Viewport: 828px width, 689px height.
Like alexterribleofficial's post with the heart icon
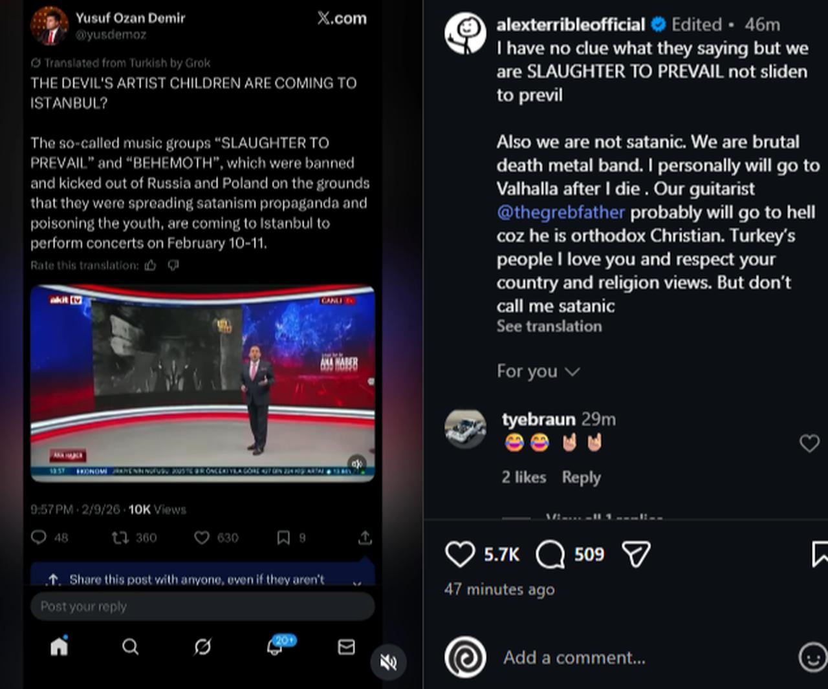(x=460, y=553)
